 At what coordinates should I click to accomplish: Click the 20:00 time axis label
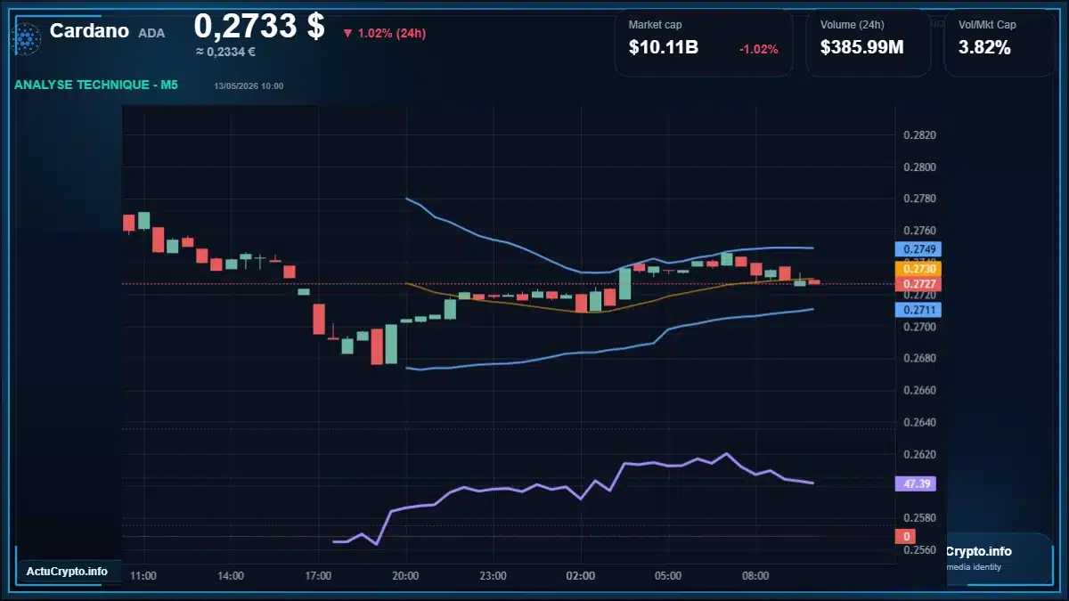point(405,576)
